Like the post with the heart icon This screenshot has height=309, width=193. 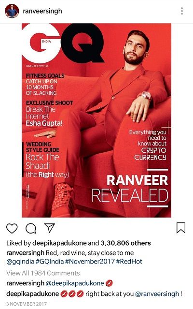point(12,229)
